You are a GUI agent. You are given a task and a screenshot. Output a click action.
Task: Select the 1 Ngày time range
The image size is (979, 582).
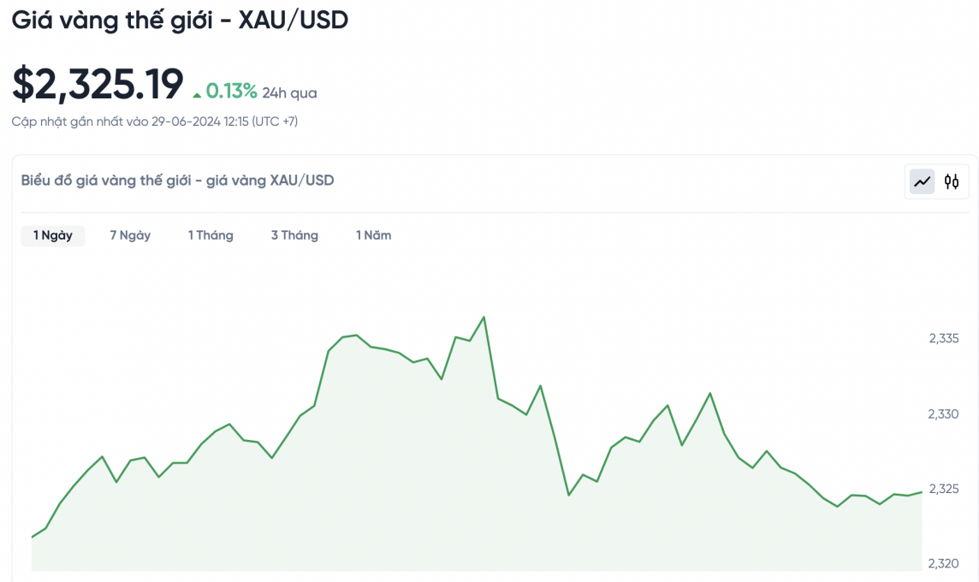tap(53, 235)
